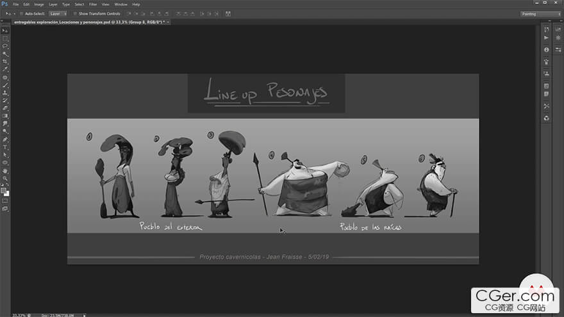Select the Move tool

coord(5,31)
